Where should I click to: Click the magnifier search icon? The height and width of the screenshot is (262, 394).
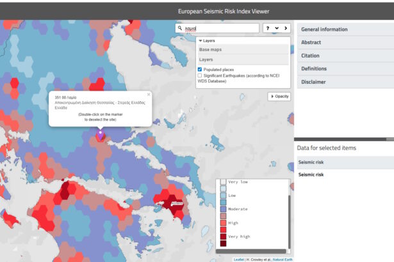point(179,29)
